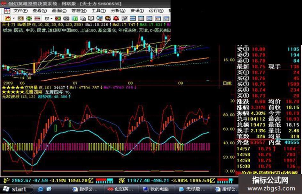302x194 pixels.
Task: Click the chart window icon after the split icons
Action: pyautogui.click(x=150, y=18)
